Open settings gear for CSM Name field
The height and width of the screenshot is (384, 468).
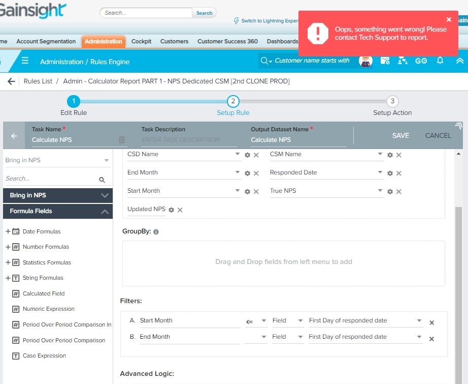click(390, 155)
